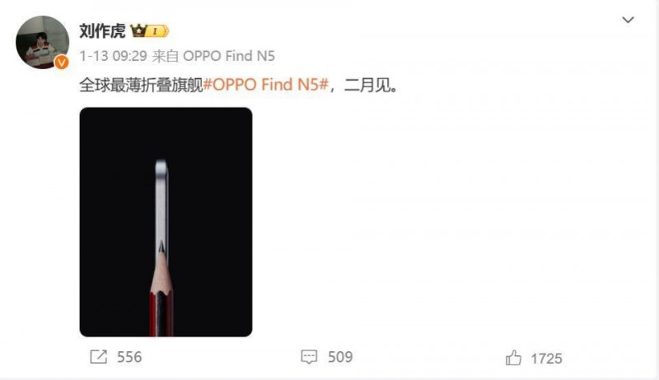Click the 二月见 text in post
The width and height of the screenshot is (659, 380).
tap(367, 85)
